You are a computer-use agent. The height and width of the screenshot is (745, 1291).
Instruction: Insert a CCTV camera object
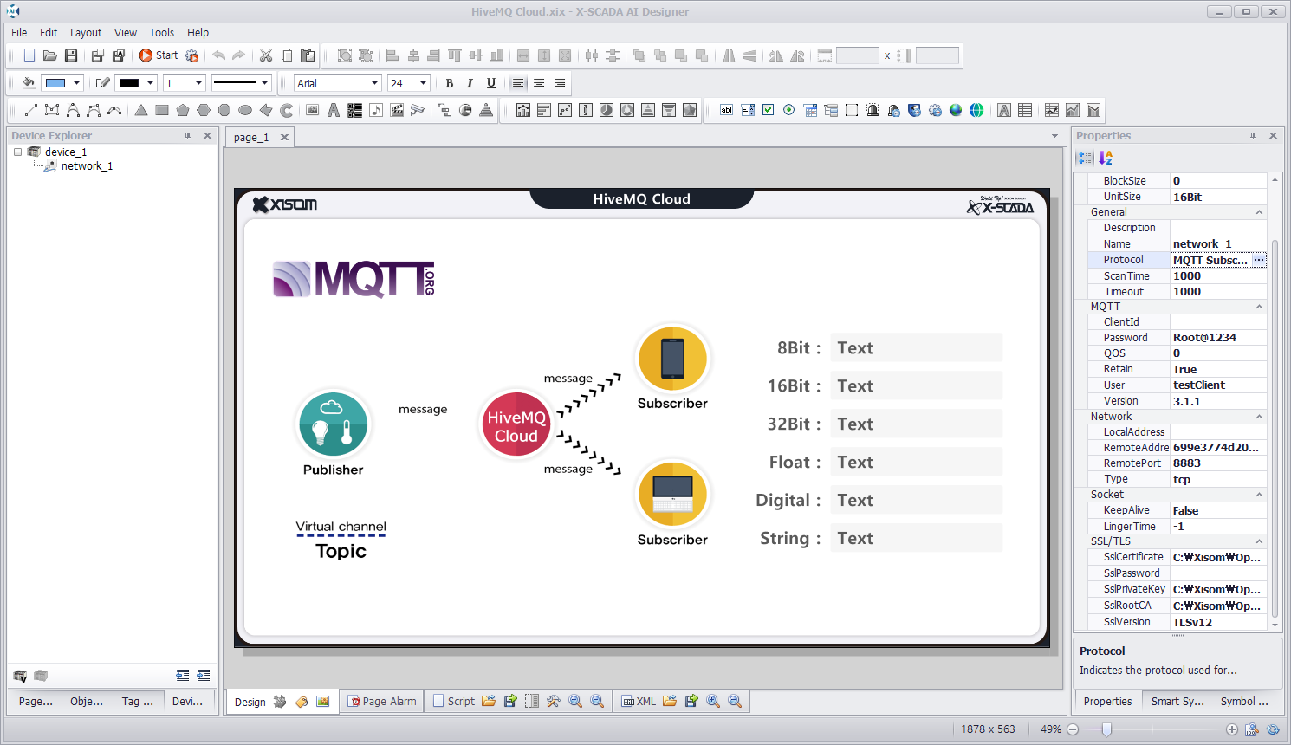click(418, 110)
